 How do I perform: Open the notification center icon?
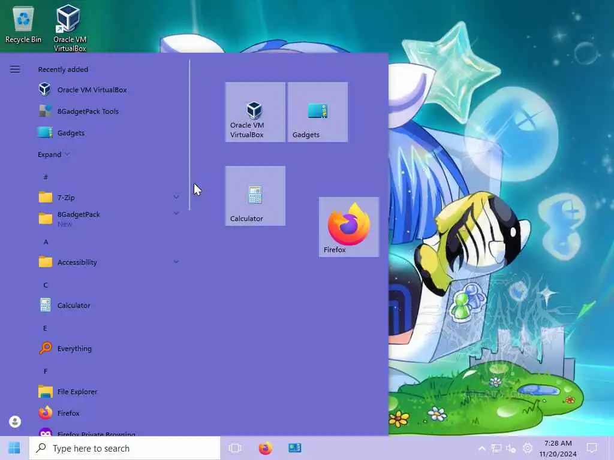592,448
